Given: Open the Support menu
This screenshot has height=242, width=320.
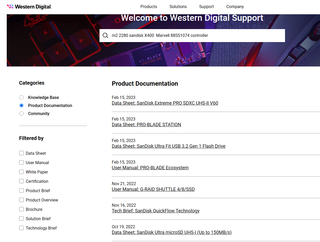Looking at the screenshot, I should 207,7.
